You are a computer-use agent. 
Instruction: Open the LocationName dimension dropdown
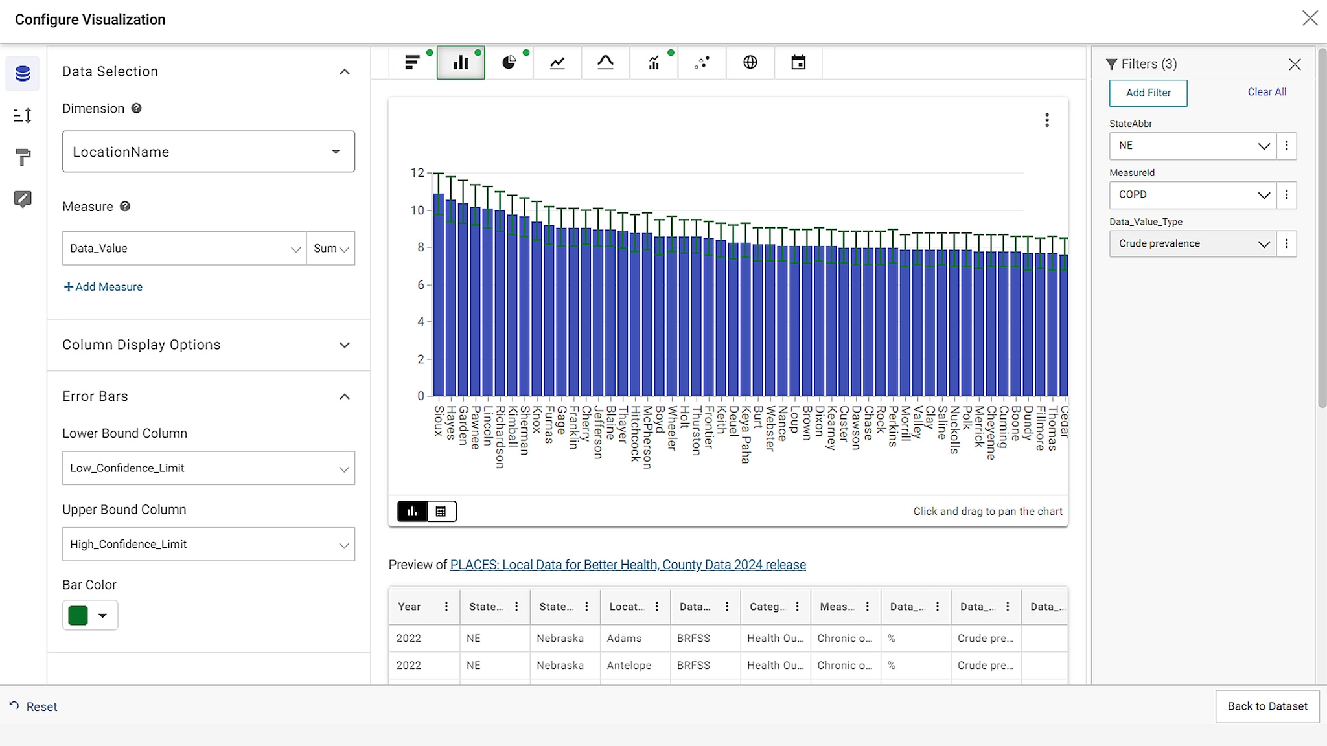[207, 152]
